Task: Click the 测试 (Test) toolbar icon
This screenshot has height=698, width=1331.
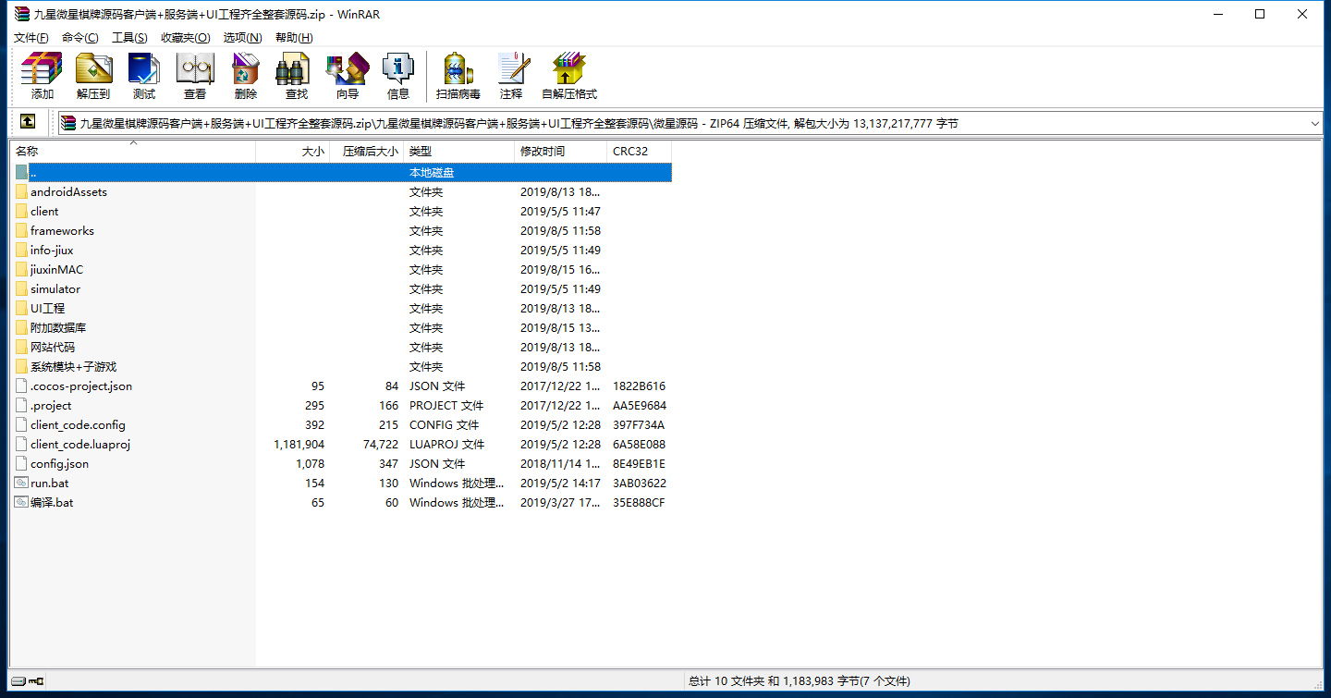Action: tap(143, 75)
